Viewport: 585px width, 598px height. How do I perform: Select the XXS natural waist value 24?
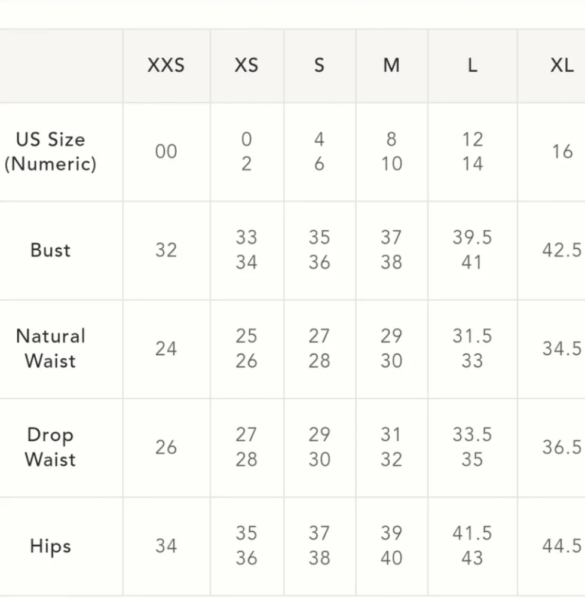point(166,349)
